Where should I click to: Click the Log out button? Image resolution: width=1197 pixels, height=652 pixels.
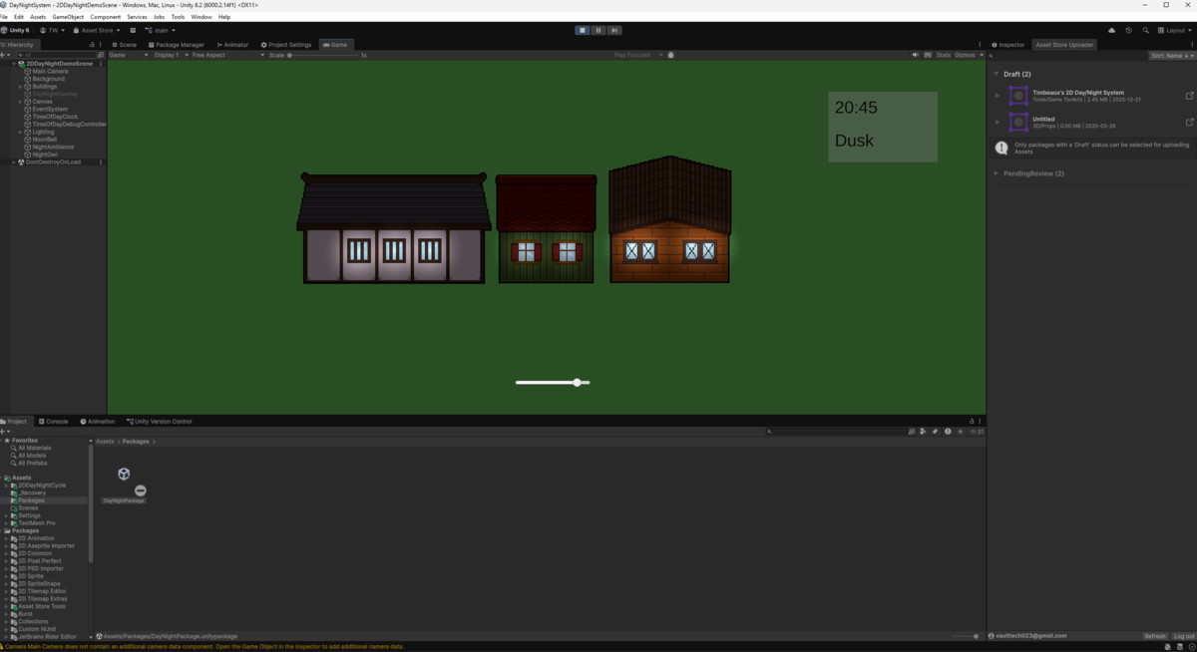pyautogui.click(x=1183, y=636)
